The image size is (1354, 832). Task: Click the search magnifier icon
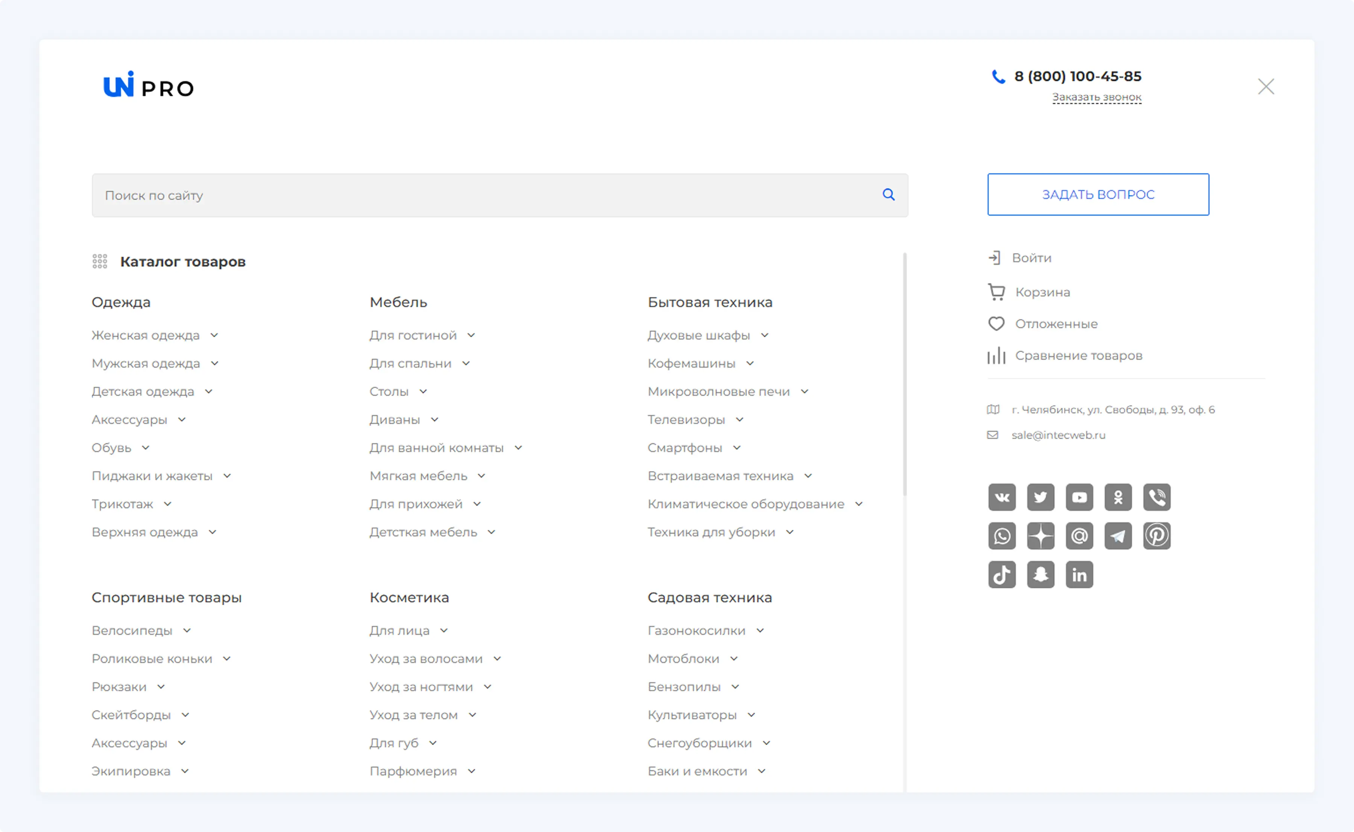888,195
